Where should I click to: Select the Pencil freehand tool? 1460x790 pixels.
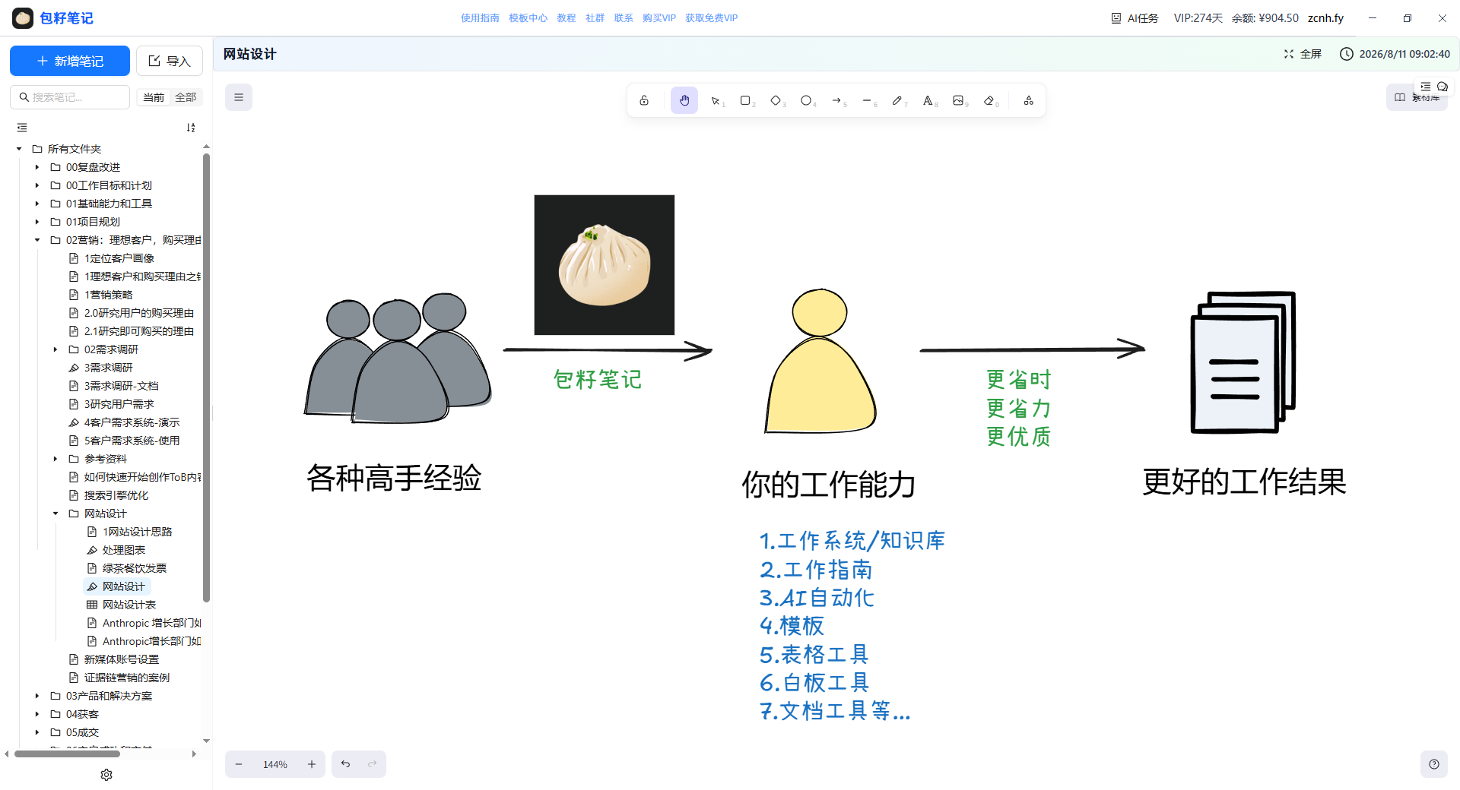pos(898,100)
